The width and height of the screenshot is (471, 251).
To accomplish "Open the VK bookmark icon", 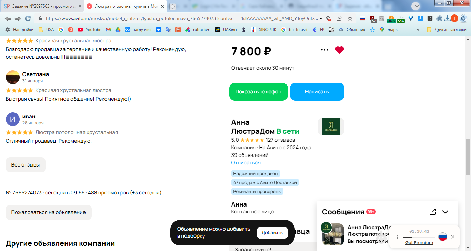I will point(159,30).
